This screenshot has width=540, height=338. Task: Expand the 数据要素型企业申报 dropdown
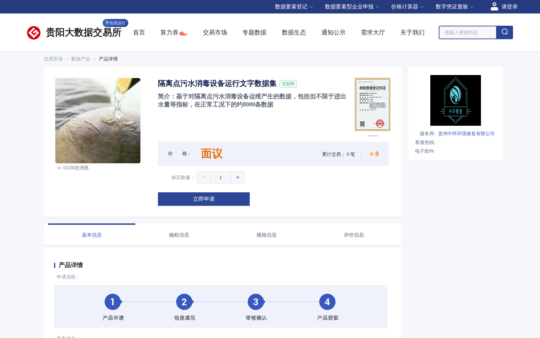(352, 7)
